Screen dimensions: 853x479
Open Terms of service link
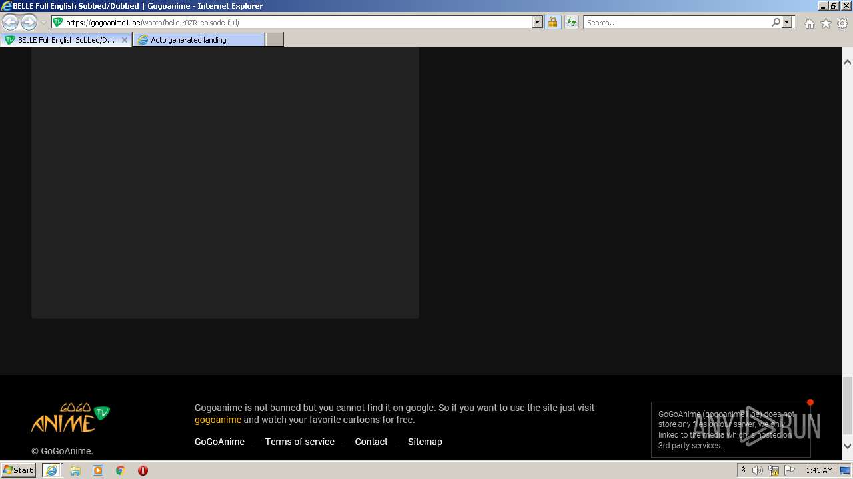(x=300, y=442)
